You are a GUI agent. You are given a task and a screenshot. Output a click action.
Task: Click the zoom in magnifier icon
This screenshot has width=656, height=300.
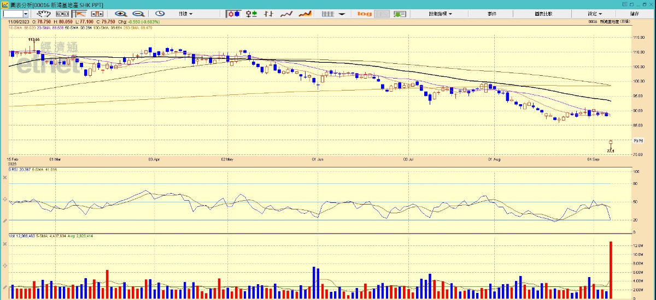coord(121,14)
